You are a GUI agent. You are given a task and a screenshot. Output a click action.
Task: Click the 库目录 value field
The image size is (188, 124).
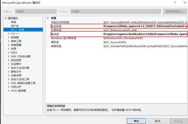point(145,34)
